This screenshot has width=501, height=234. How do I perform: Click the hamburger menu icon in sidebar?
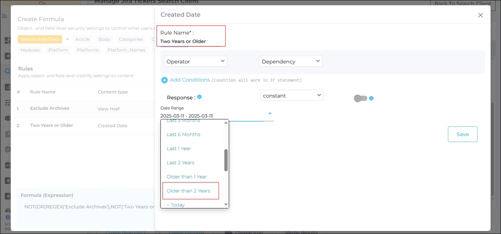[4, 16]
